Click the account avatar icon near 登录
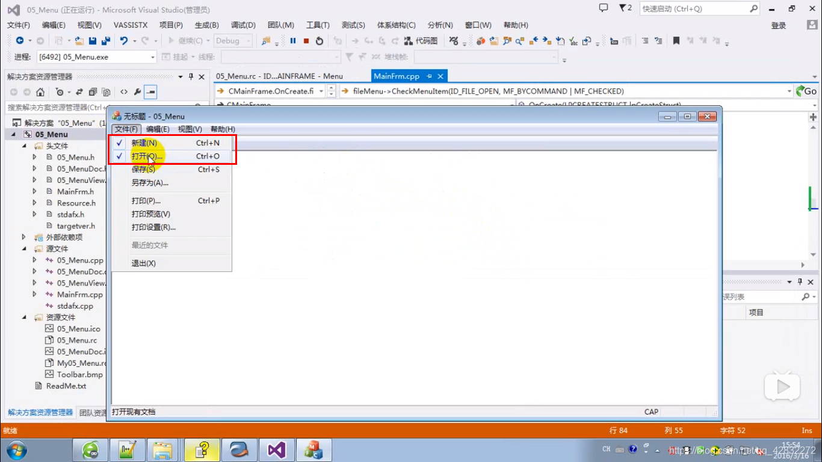 tap(812, 25)
